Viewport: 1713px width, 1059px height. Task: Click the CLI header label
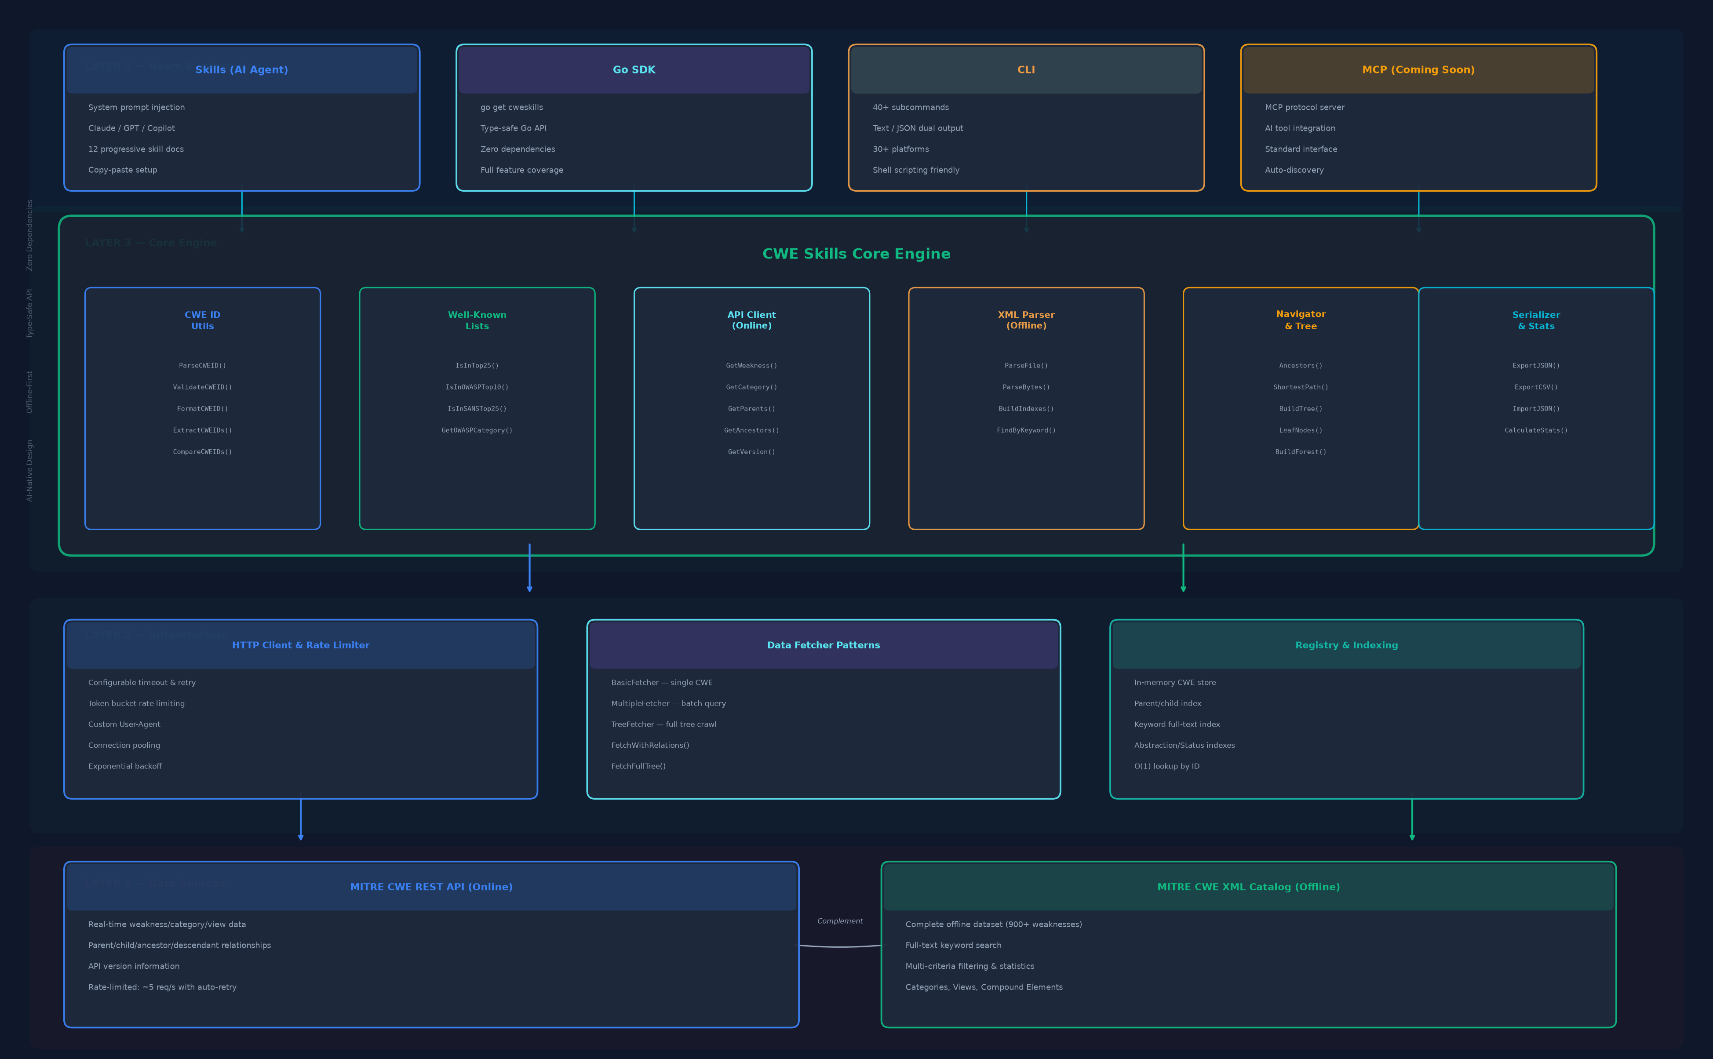[1026, 70]
